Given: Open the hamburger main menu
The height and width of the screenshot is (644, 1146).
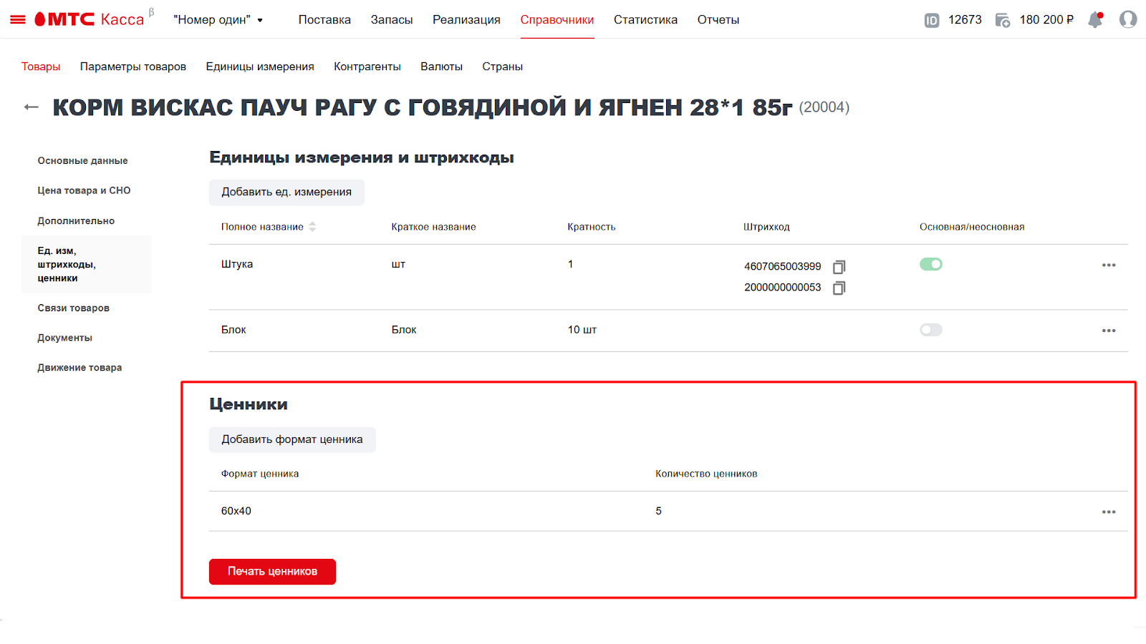Looking at the screenshot, I should click(x=18, y=19).
